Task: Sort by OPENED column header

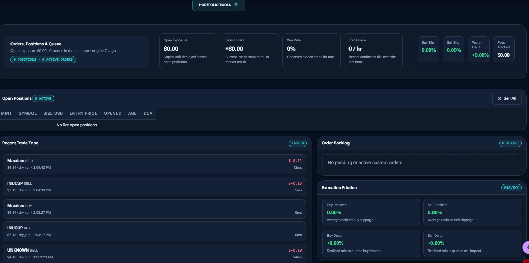Action: 113,113
